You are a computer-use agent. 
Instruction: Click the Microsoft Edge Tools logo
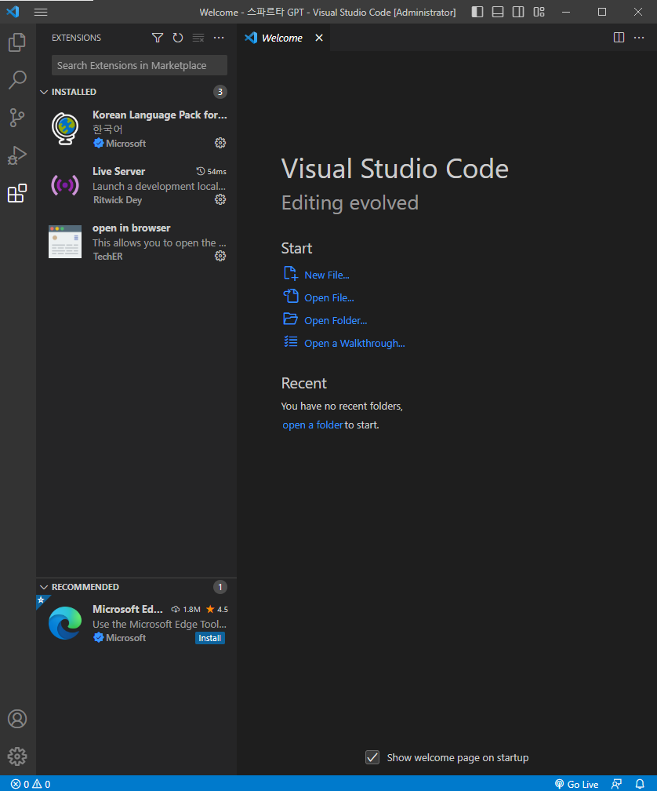(x=65, y=623)
